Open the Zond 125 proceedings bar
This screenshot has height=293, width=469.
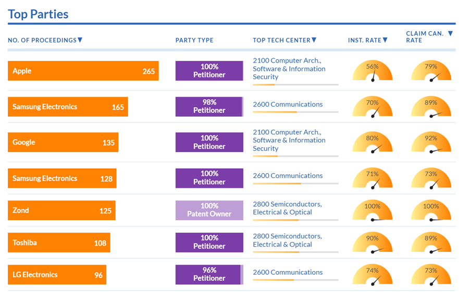[61, 211]
